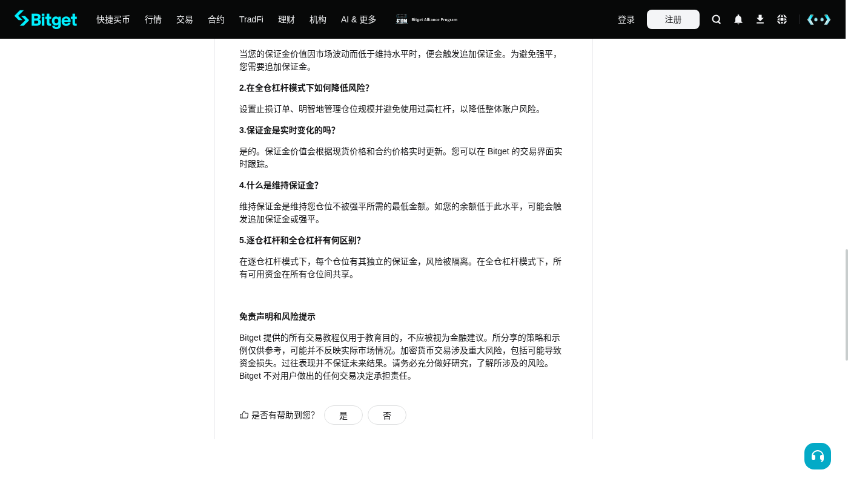
Task: Open the 行情 menu item
Action: tap(153, 19)
